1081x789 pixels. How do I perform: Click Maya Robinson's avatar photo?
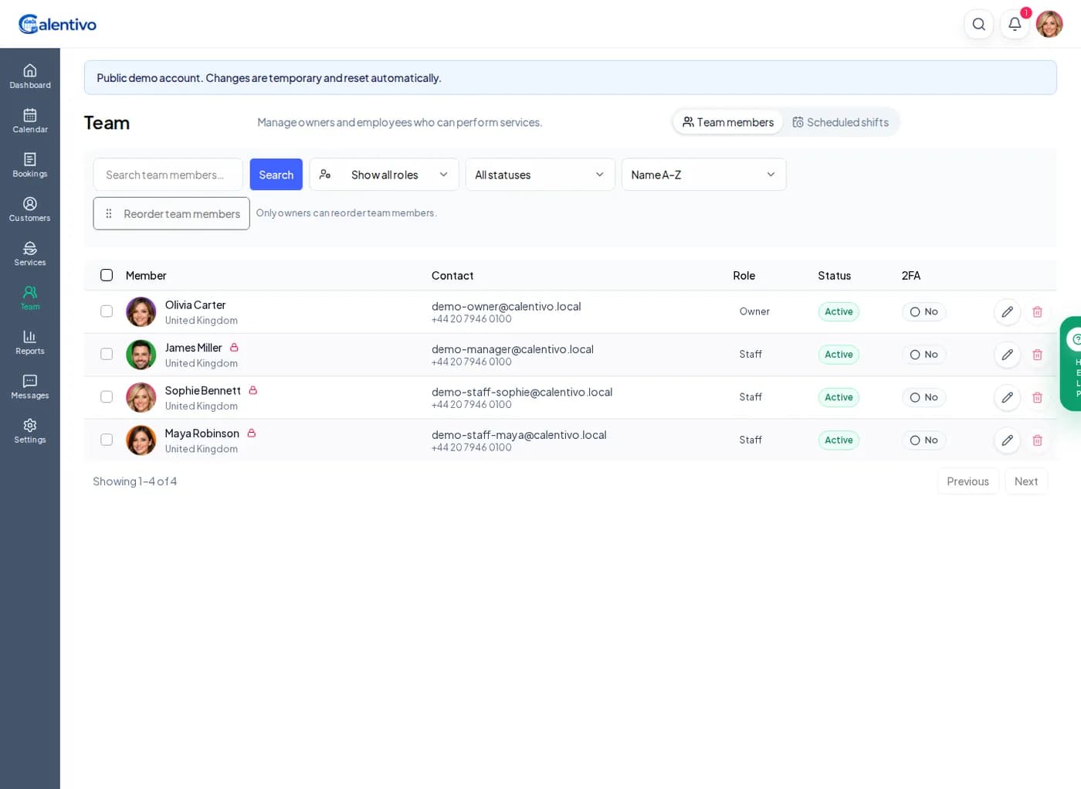(x=141, y=440)
